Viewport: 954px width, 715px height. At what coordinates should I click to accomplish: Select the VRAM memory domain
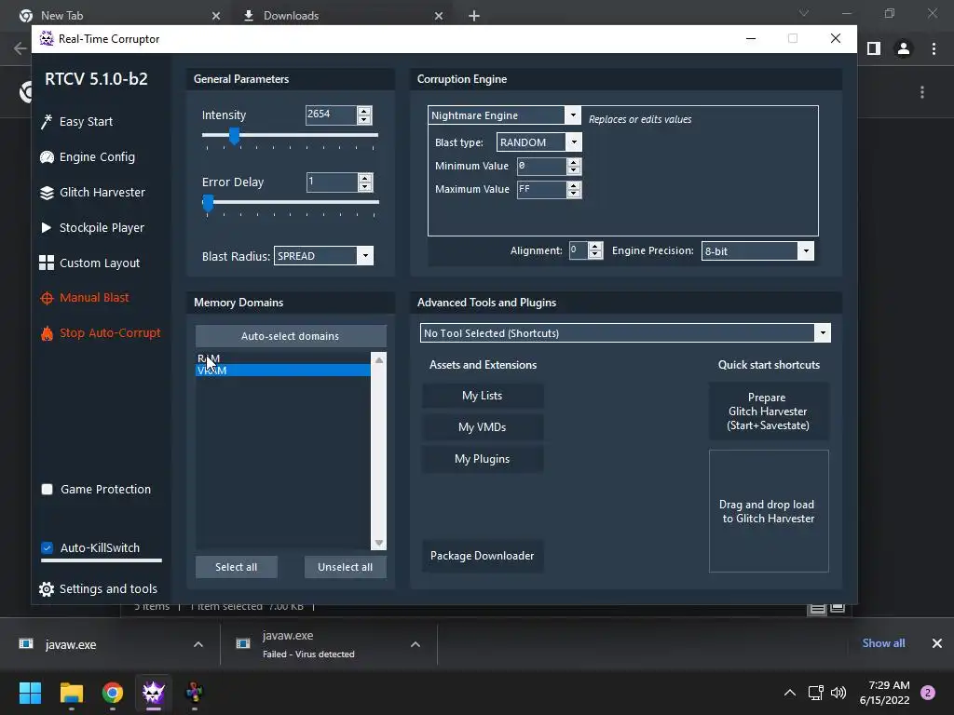pos(283,371)
